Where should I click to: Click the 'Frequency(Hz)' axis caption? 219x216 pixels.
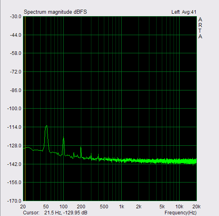[x=181, y=213]
